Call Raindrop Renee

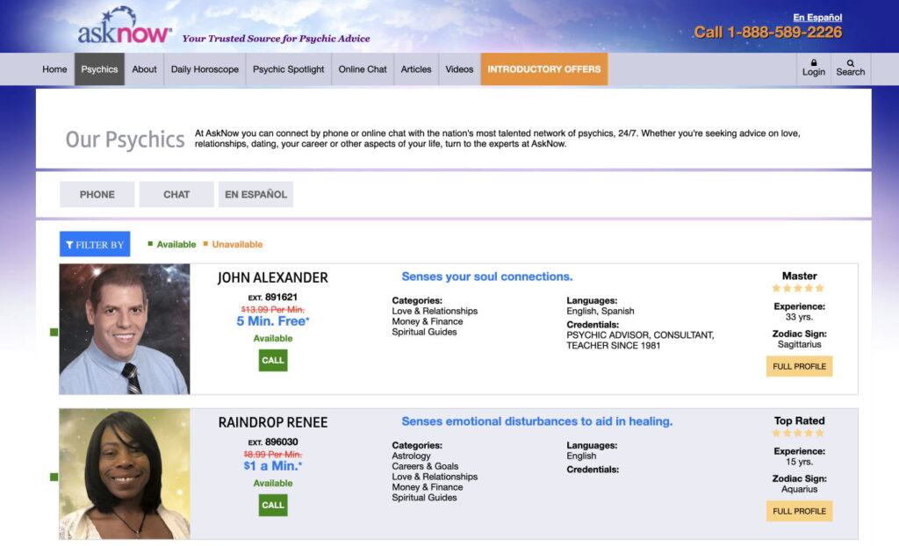273,506
